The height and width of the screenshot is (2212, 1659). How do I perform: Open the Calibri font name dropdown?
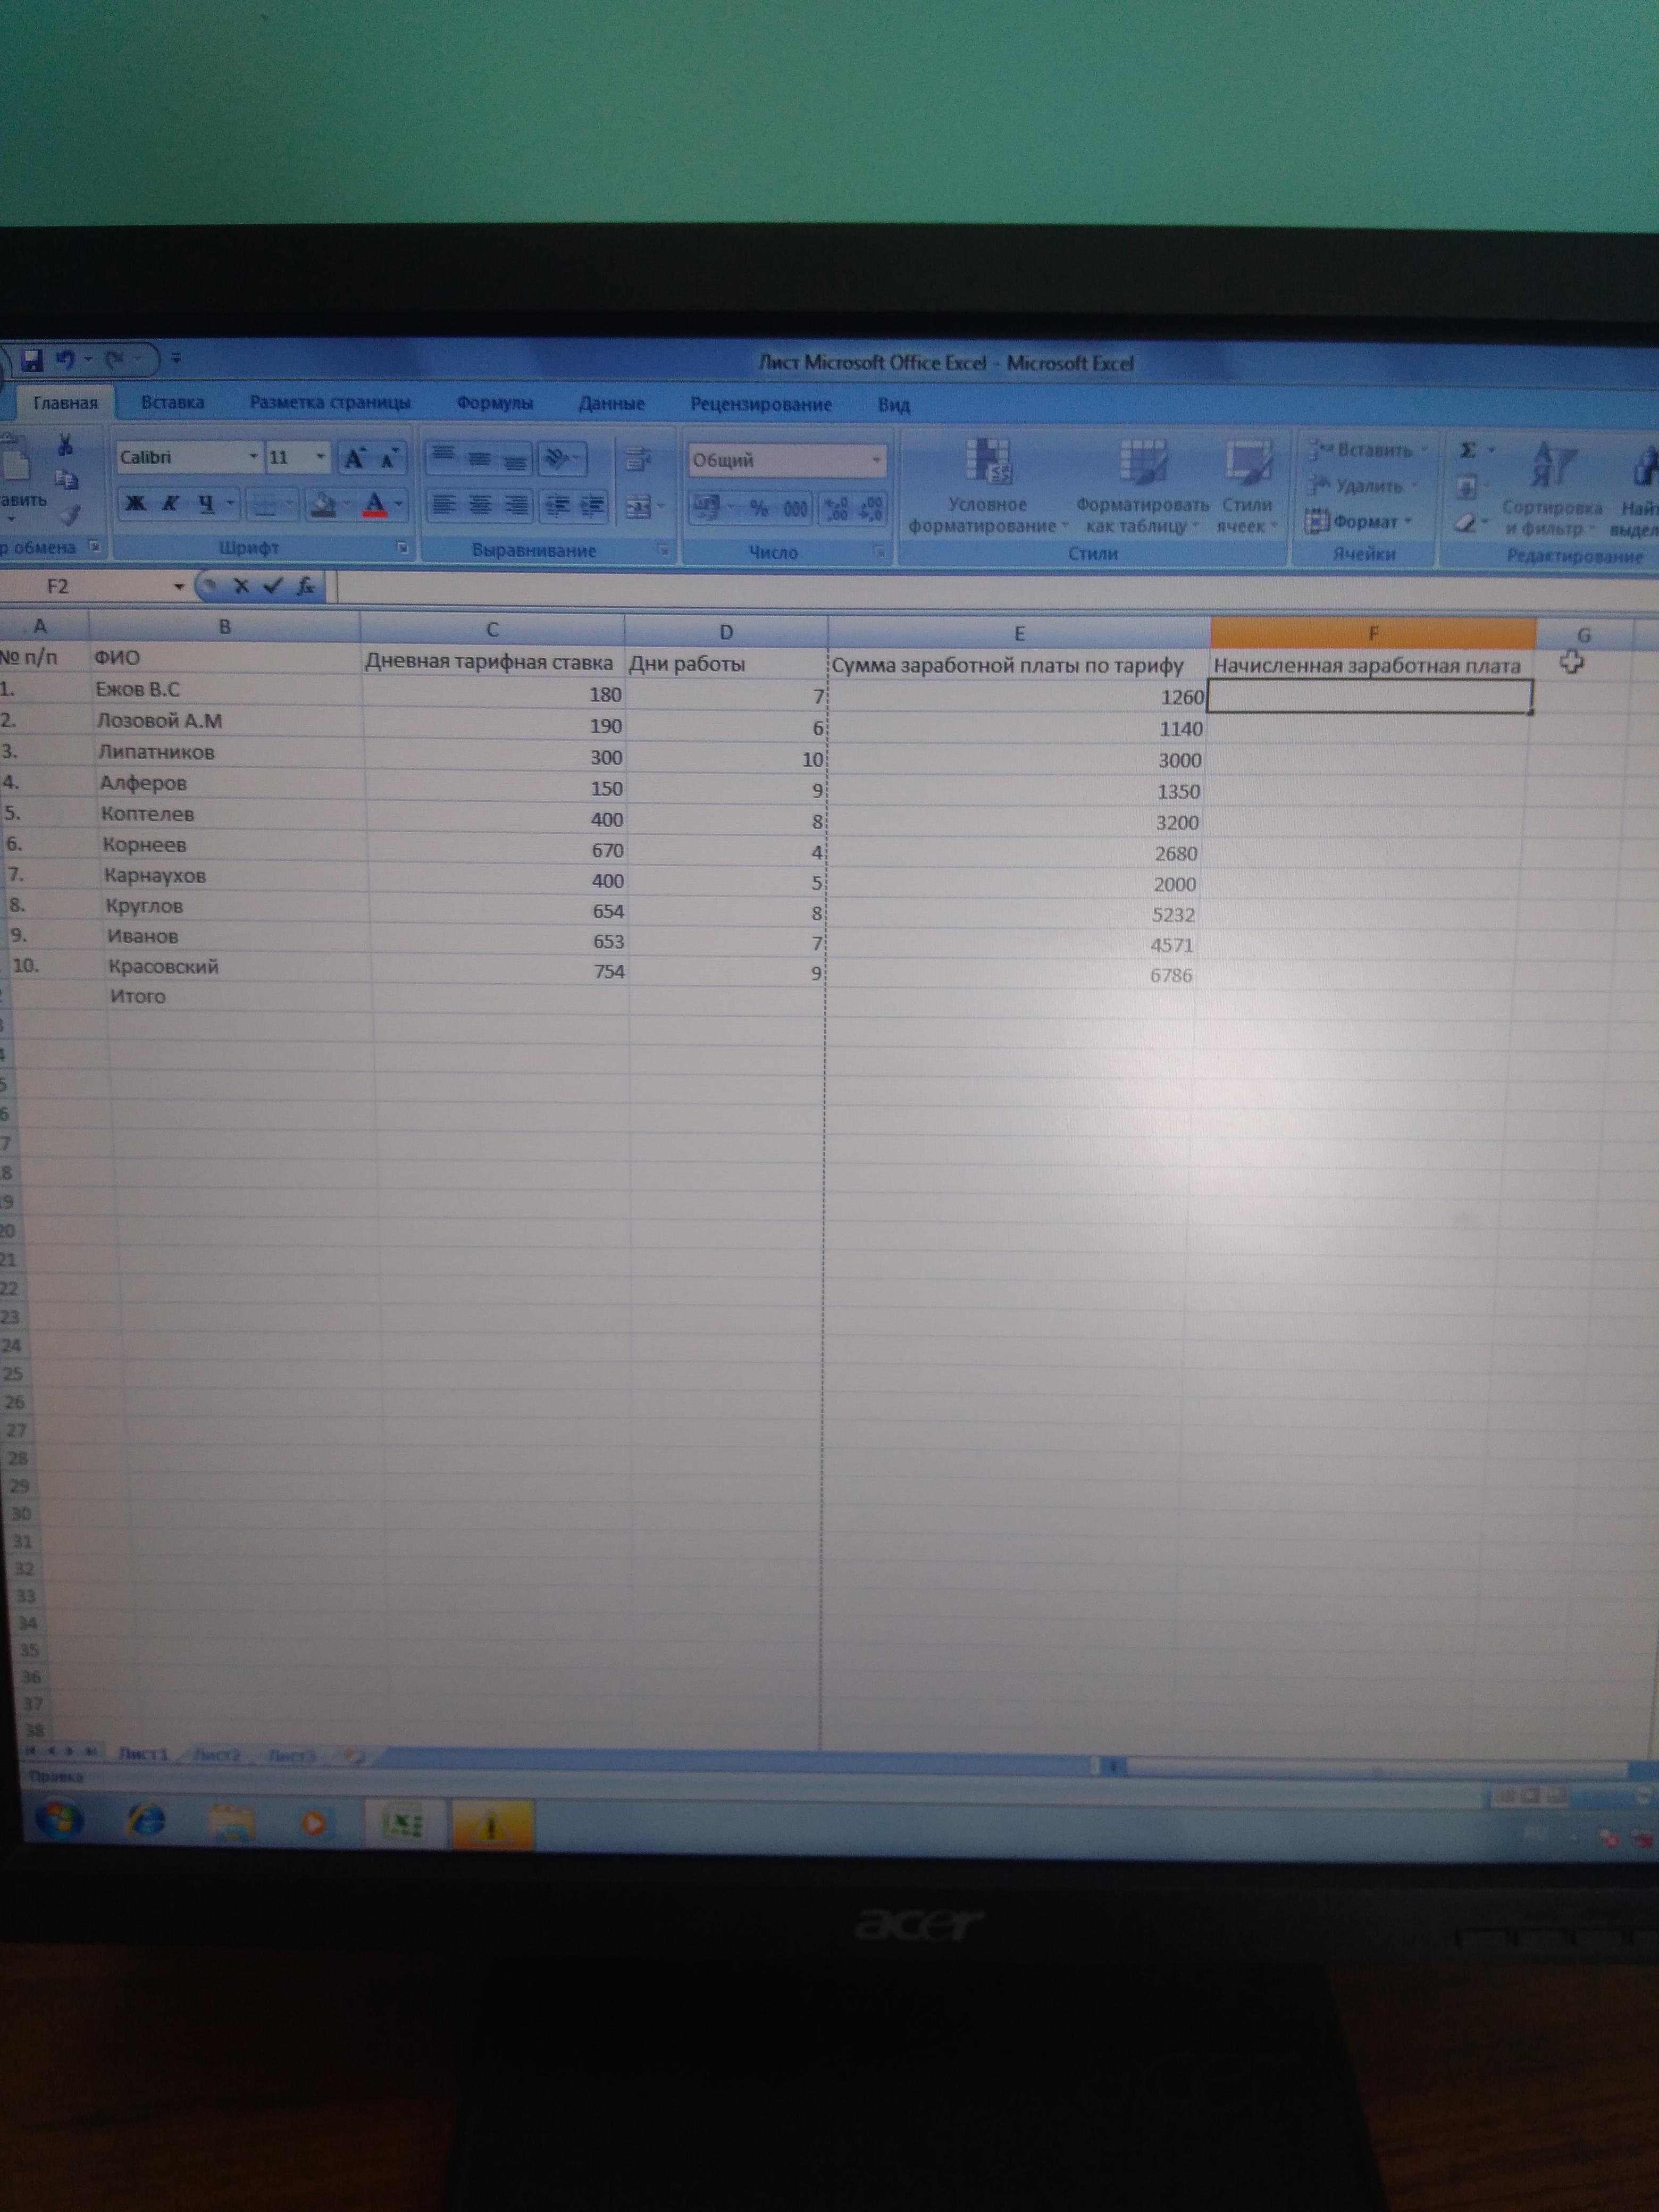coord(253,457)
